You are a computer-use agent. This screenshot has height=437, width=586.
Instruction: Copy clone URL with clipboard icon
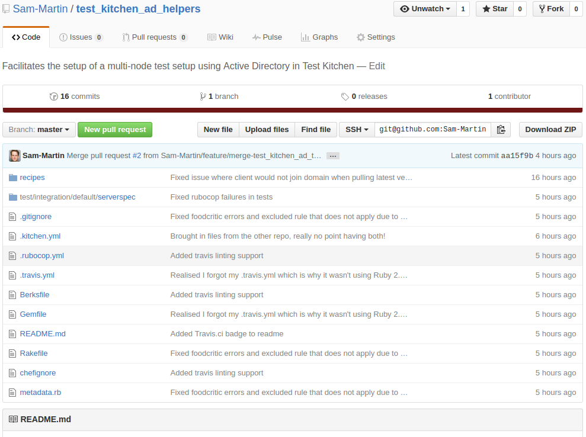tap(501, 130)
